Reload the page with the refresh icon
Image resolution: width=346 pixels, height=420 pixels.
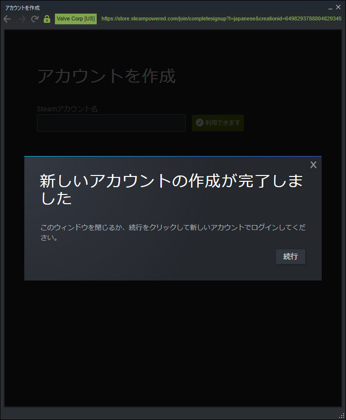pyautogui.click(x=35, y=19)
